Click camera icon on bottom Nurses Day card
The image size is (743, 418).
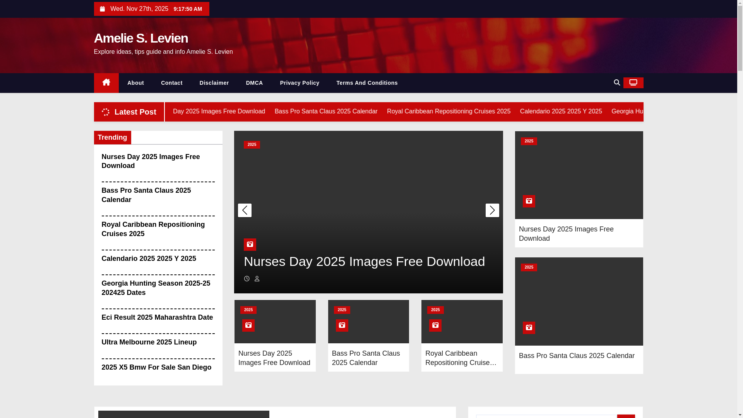[x=248, y=325]
